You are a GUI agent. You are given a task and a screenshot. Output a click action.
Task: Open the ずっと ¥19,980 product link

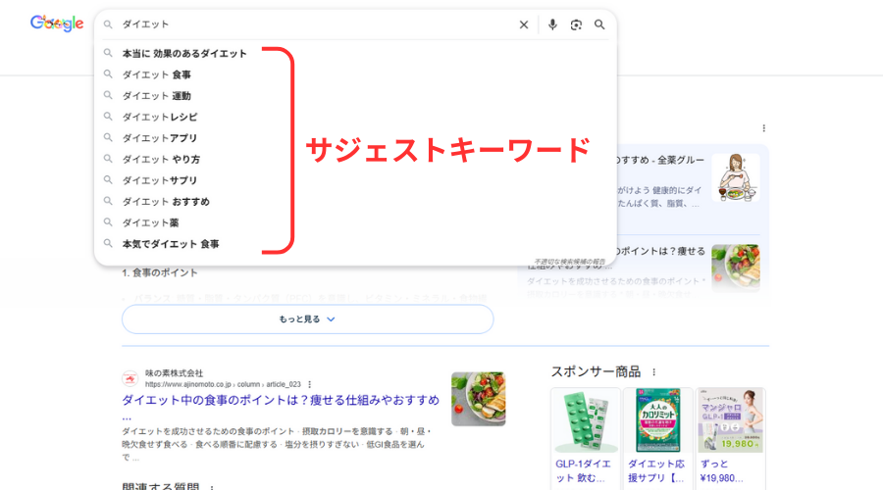click(721, 470)
